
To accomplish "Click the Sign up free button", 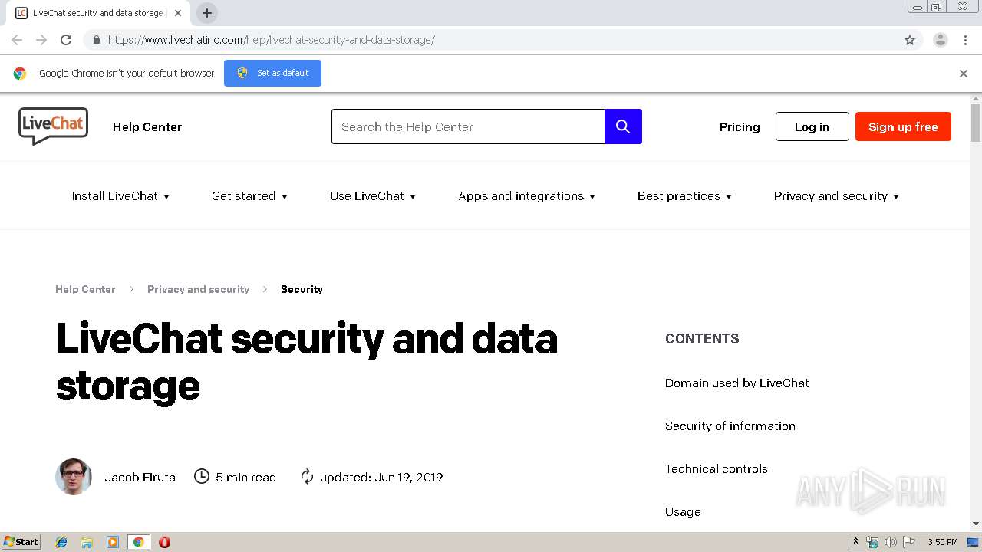I will click(903, 127).
